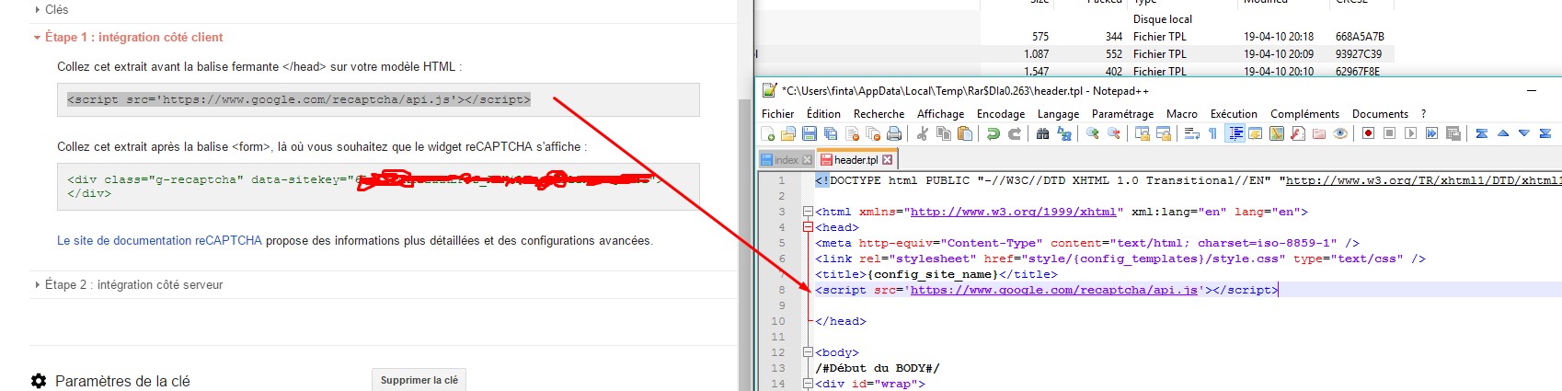Close the header.tpl tab
Image resolution: width=1562 pixels, height=391 pixels.
pos(887,160)
